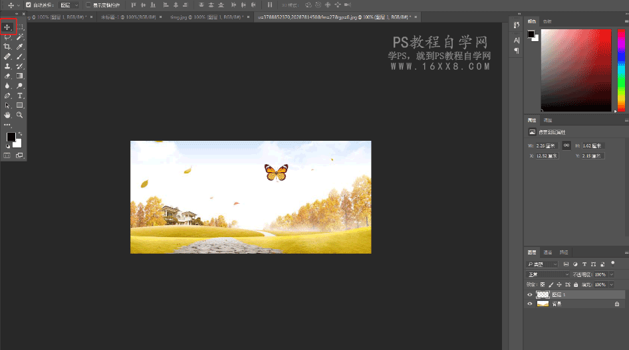Toggle Quick Mask mode

tap(7, 155)
